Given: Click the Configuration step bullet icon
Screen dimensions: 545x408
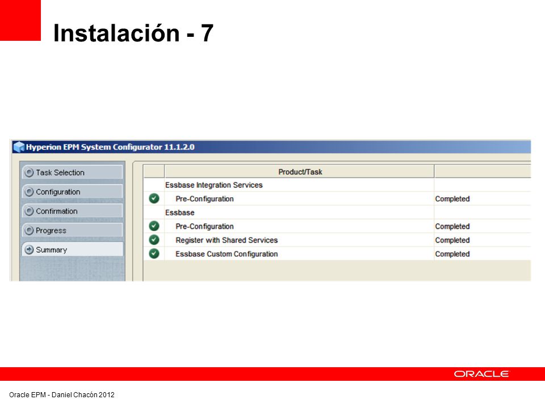Looking at the screenshot, I should (30, 192).
